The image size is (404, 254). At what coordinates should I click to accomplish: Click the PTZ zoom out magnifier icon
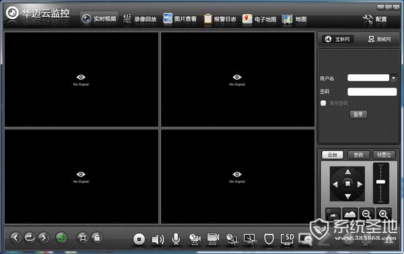(366, 214)
